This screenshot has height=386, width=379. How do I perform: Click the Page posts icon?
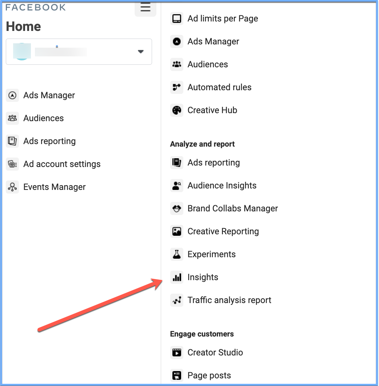pyautogui.click(x=177, y=375)
